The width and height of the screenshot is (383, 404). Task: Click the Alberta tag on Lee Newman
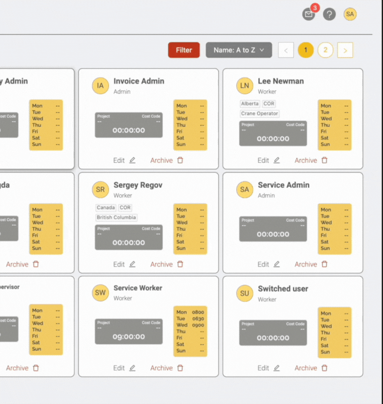tap(250, 104)
